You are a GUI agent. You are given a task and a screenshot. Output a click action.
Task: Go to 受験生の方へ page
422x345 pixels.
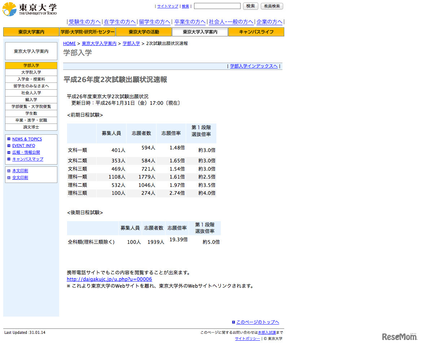(x=84, y=22)
